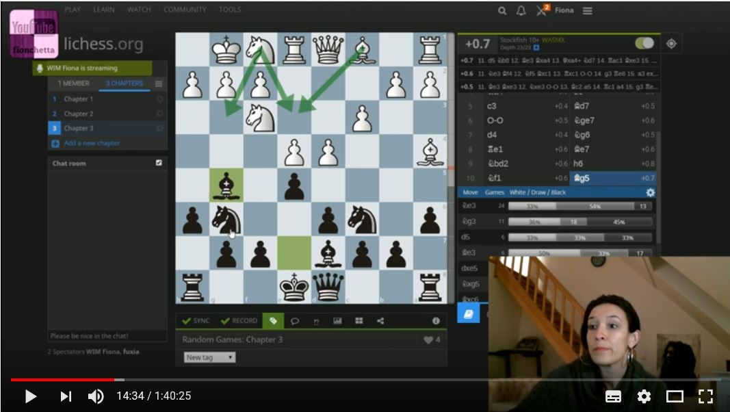The width and height of the screenshot is (730, 412).
Task: Select the tags icon in study toolbar
Action: tap(273, 321)
